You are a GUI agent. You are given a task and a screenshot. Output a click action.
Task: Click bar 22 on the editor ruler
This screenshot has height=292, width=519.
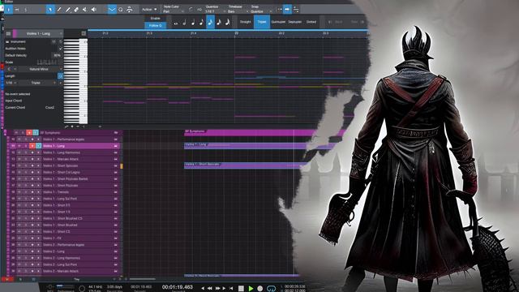(x=236, y=33)
